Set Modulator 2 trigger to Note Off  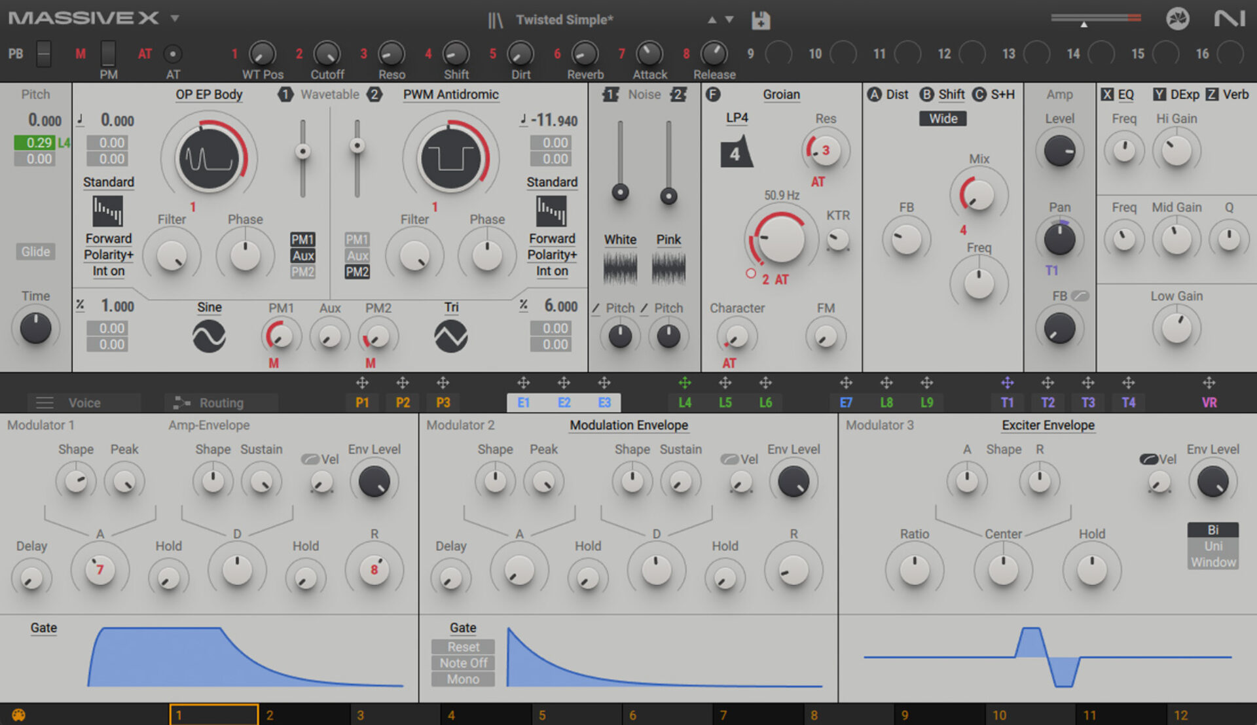(x=462, y=663)
